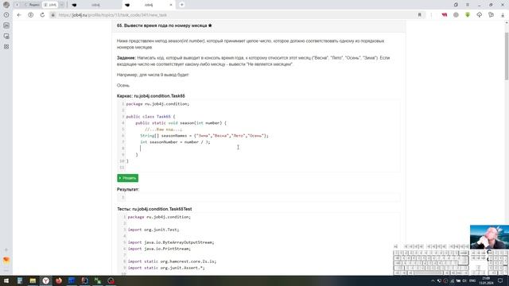Screen dimensions: 509x286
Task: Open the orange icon at sidebar bottom
Action: coord(6,260)
